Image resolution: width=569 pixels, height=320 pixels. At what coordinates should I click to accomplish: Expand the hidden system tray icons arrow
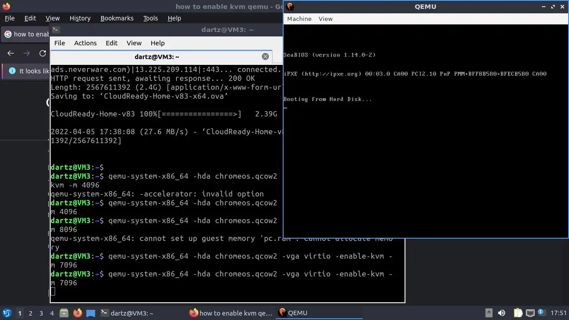click(x=489, y=313)
